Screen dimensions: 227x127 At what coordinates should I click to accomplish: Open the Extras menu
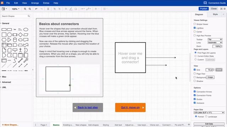pyautogui.click(x=46, y=3)
